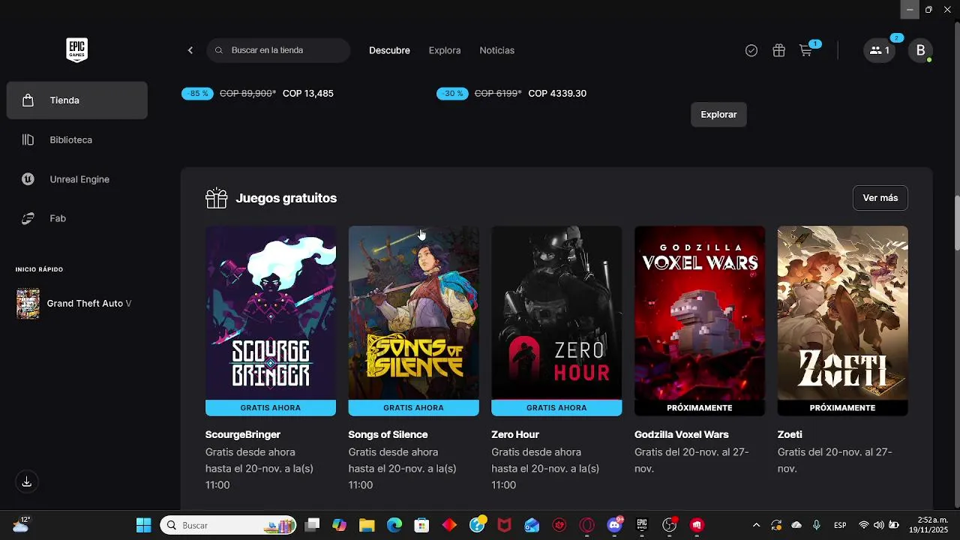
Task: Open the wishlist checkmark icon
Action: [x=751, y=50]
